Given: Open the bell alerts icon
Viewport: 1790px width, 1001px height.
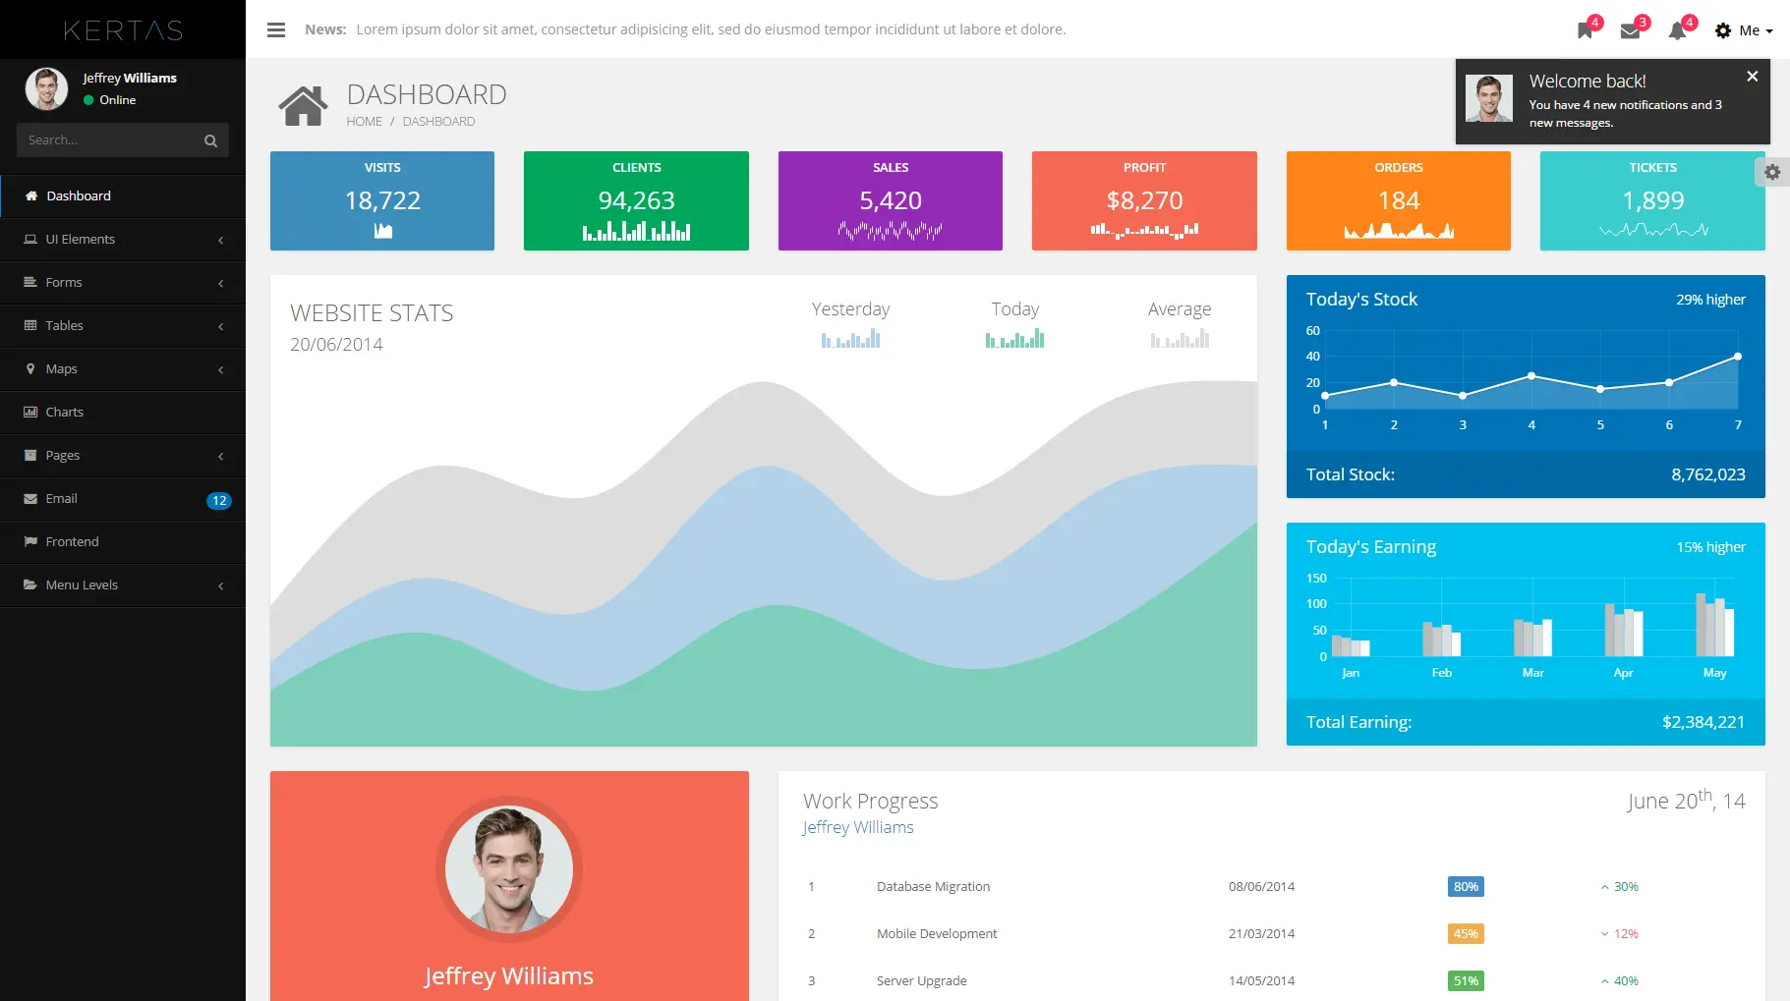Looking at the screenshot, I should pyautogui.click(x=1677, y=30).
